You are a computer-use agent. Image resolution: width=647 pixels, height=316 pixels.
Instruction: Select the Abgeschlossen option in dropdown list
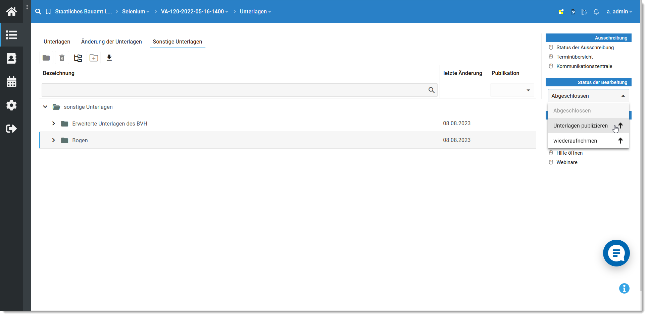tap(588, 110)
